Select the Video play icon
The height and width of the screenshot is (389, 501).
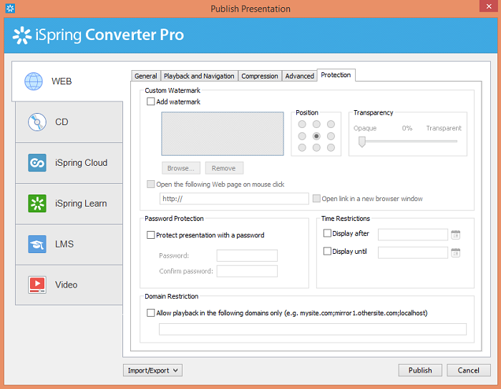(x=37, y=285)
